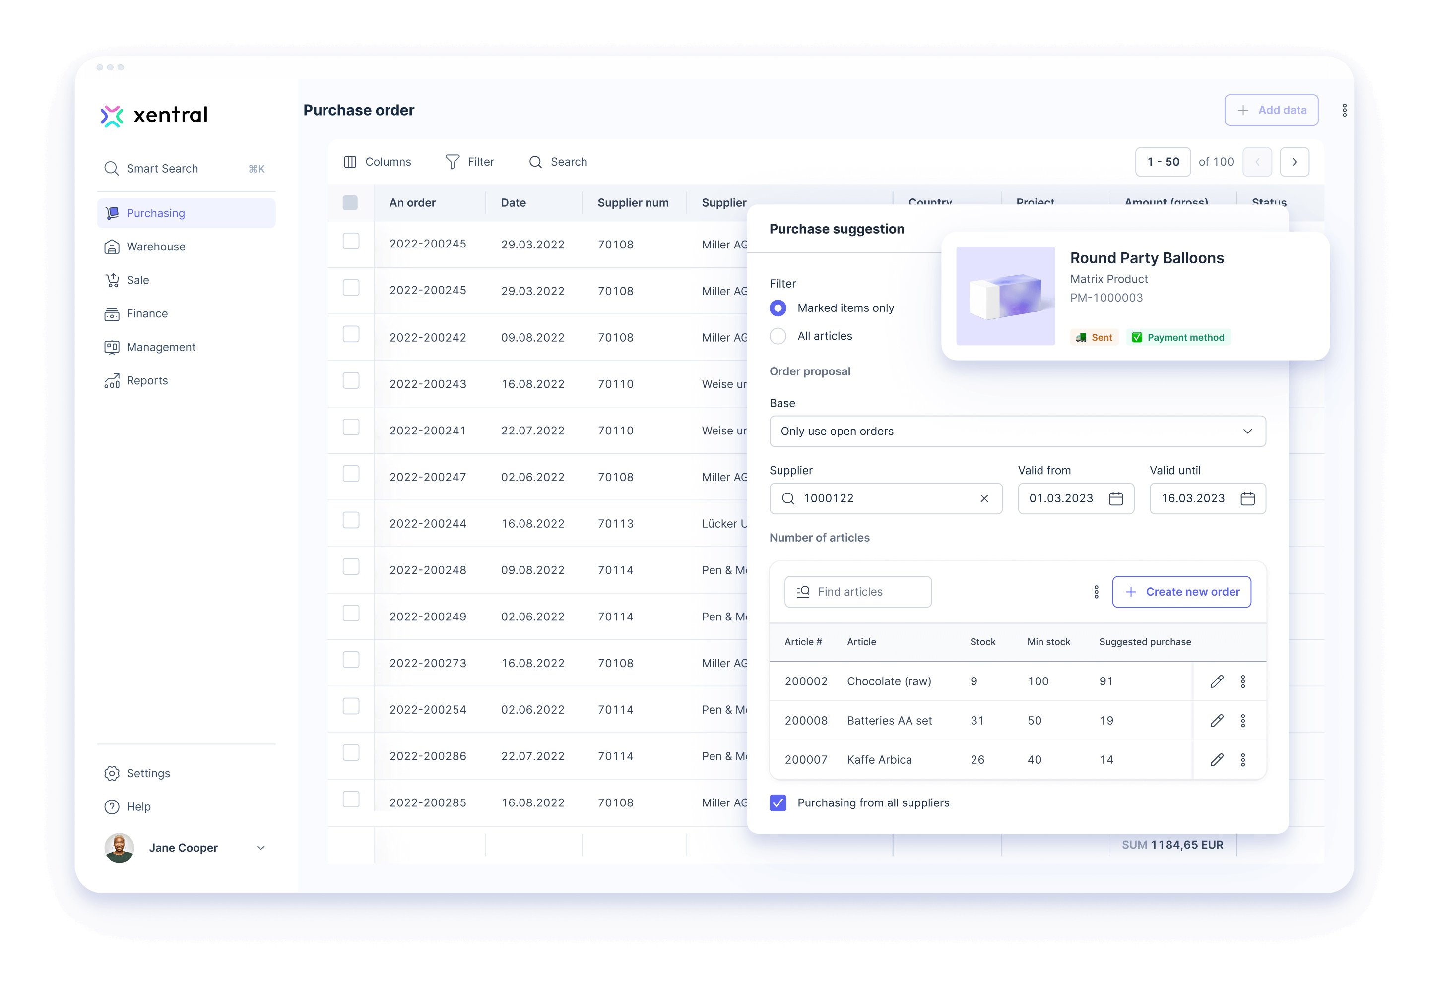Image resolution: width=1429 pixels, height=987 pixels.
Task: Open options menu beside Create new order
Action: (1096, 592)
